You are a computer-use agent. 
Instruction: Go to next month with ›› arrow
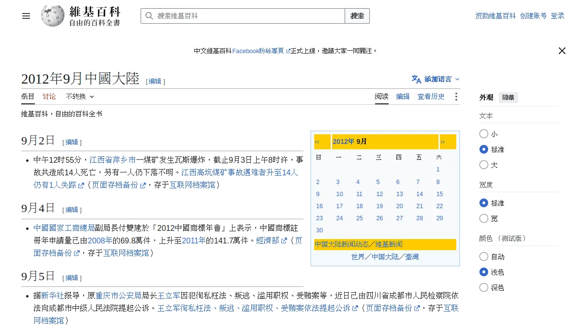443,142
